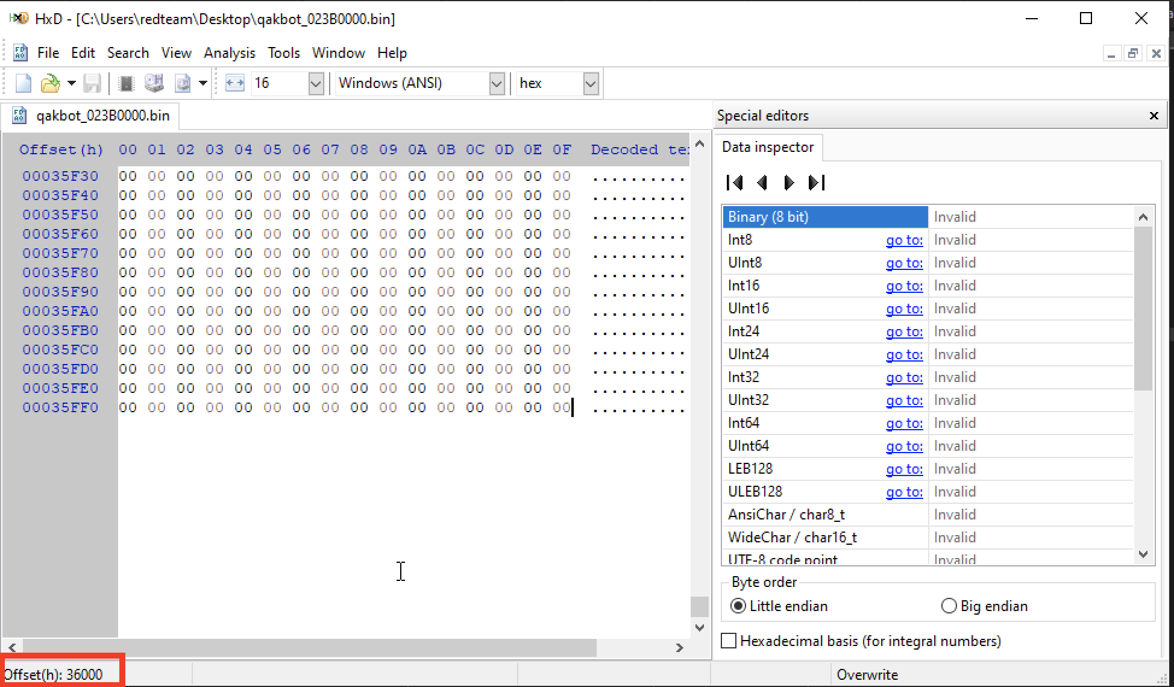Click the Data inspector list scroll down arrow
Viewport: 1174px width, 687px height.
[x=1143, y=554]
